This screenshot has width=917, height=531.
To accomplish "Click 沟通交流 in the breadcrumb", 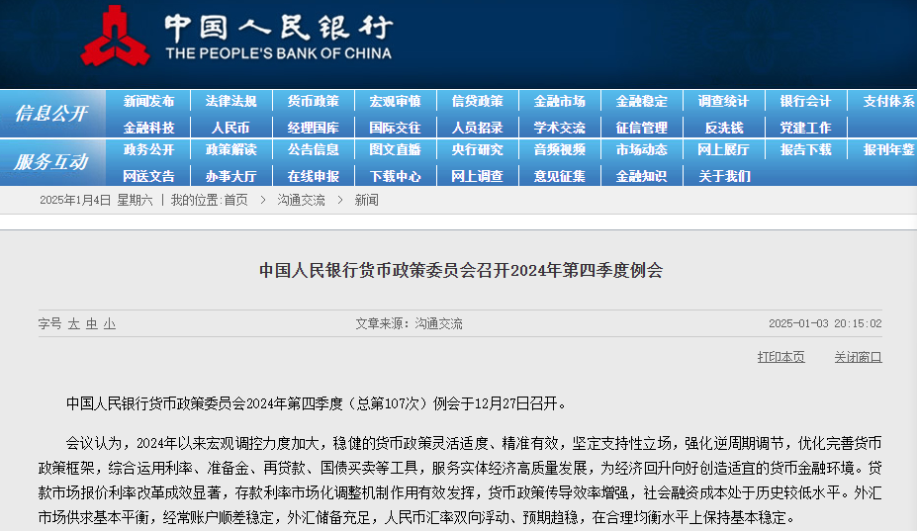I will pos(301,200).
